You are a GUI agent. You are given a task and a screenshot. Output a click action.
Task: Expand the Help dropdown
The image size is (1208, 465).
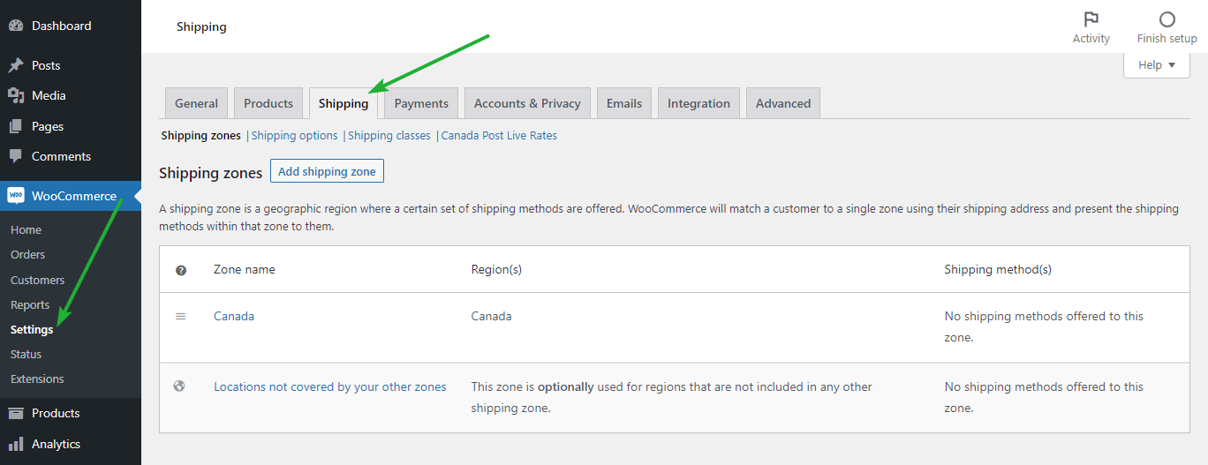[1157, 65]
